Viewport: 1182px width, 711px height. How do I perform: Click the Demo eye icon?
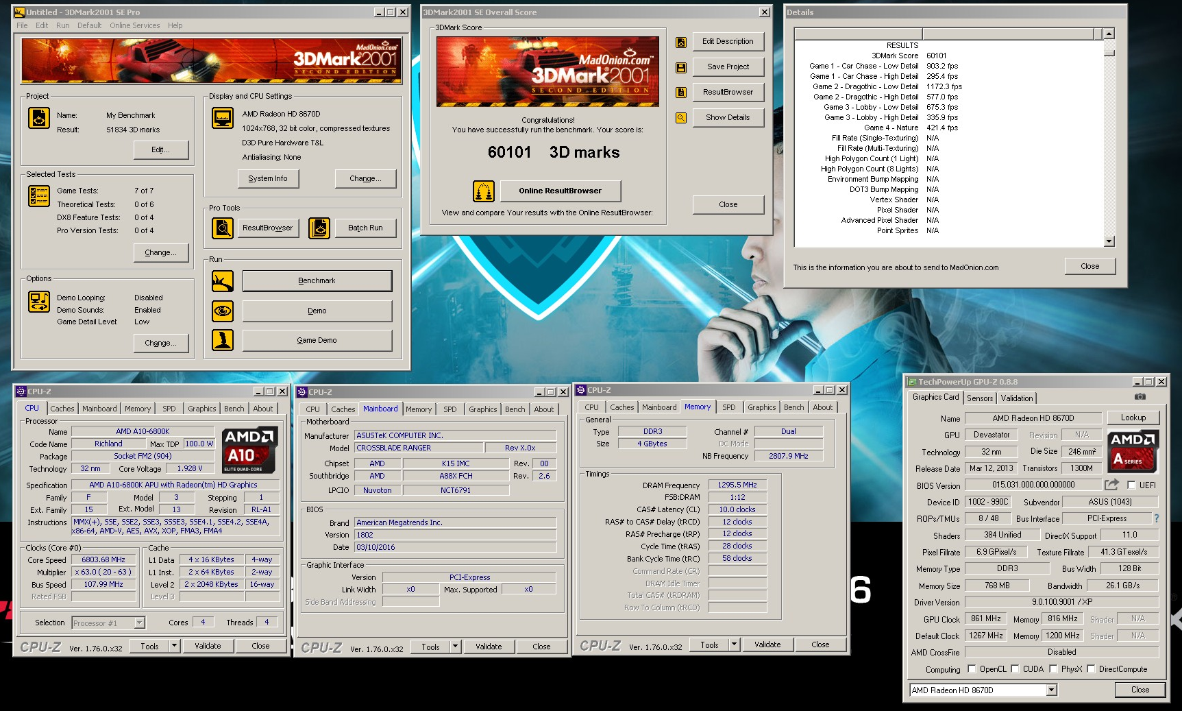[x=223, y=311]
